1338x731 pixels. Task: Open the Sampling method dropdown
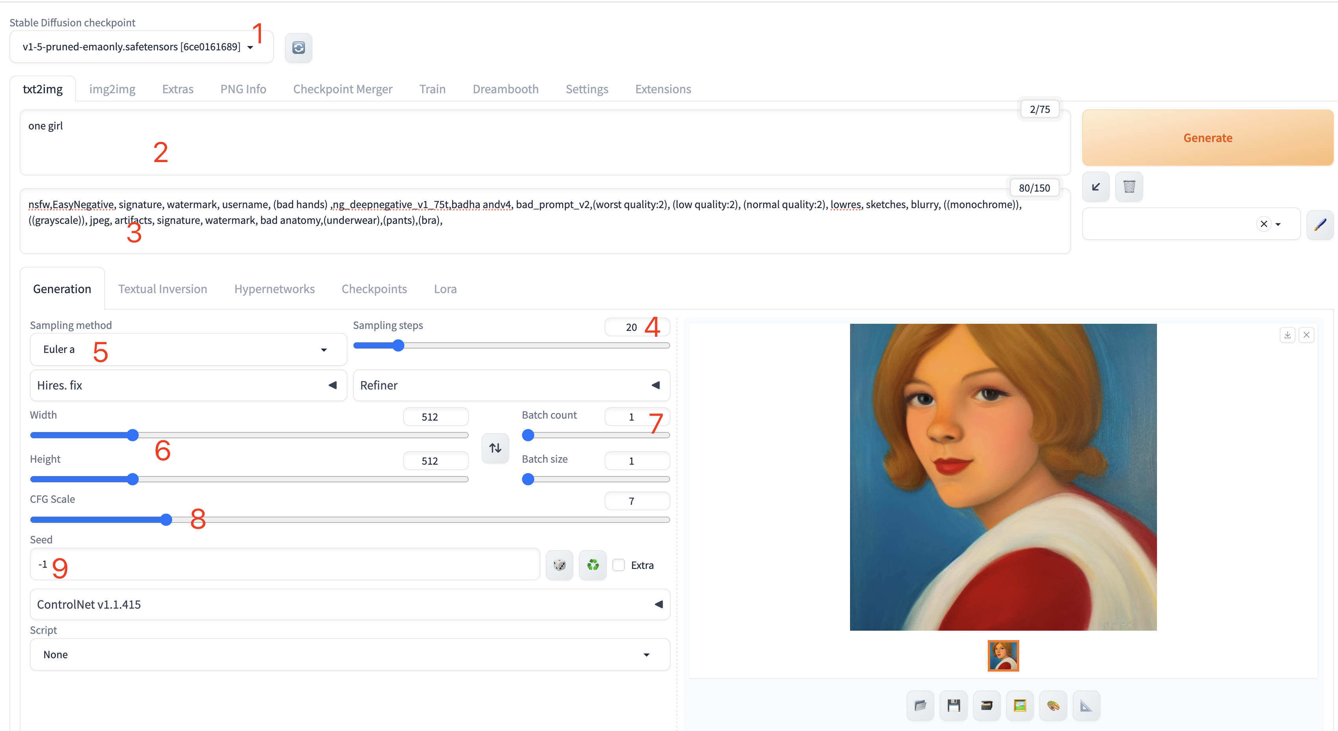(188, 349)
